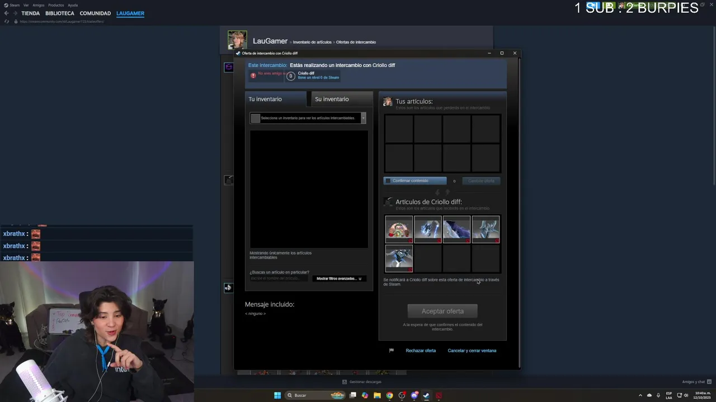Show hidden system tray icons
Viewport: 716px width, 402px height.
coord(640,395)
